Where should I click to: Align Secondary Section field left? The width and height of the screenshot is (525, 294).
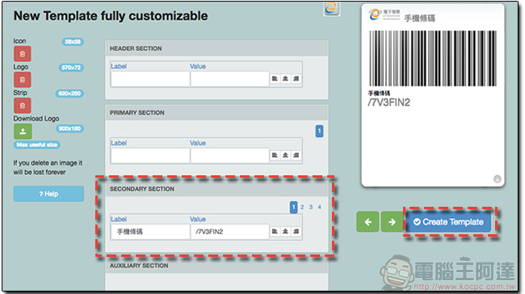point(275,231)
